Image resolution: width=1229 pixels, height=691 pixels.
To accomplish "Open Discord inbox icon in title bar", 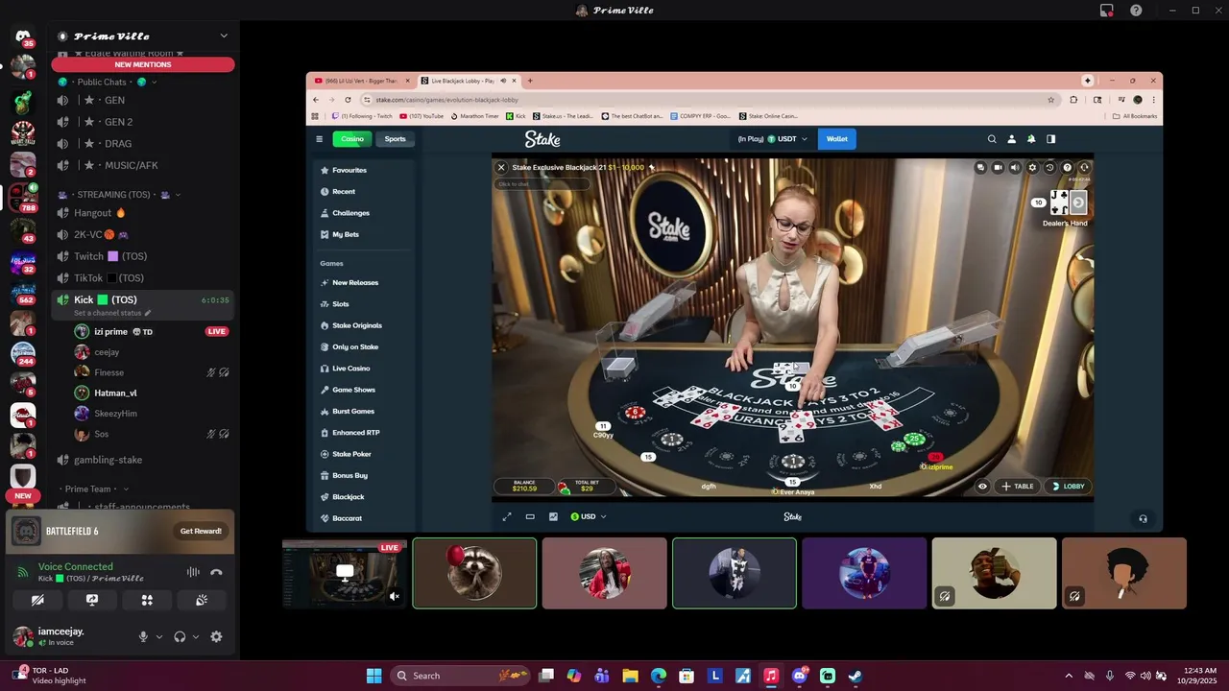I will [x=1107, y=10].
